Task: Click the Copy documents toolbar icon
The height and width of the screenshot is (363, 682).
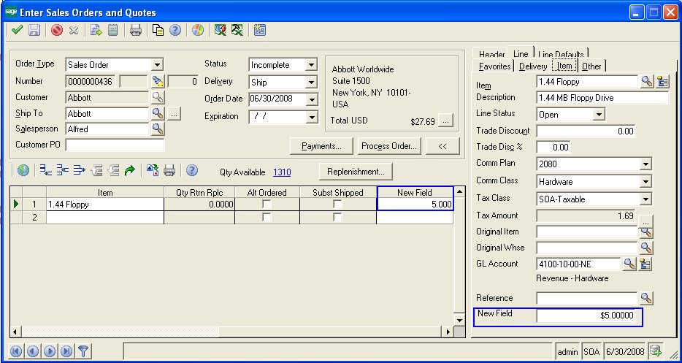Action: click(x=158, y=30)
